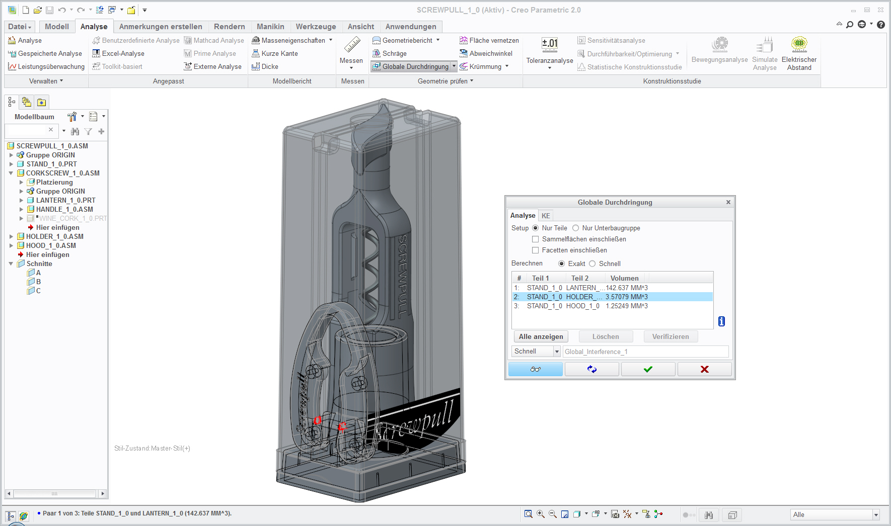Click the Volumen column header
Viewport: 891px width, 526px height.
coord(624,278)
